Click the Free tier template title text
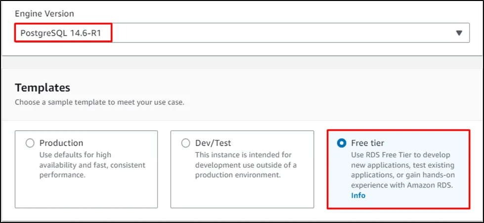Screen dimensions: 484x223 click(368, 143)
